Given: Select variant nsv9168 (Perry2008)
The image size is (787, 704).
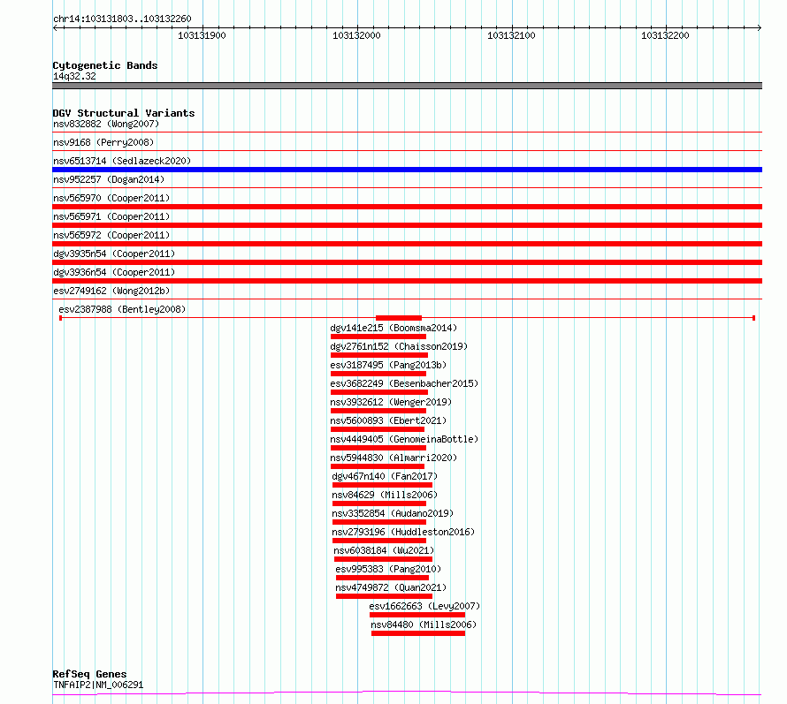Looking at the screenshot, I should tap(103, 142).
